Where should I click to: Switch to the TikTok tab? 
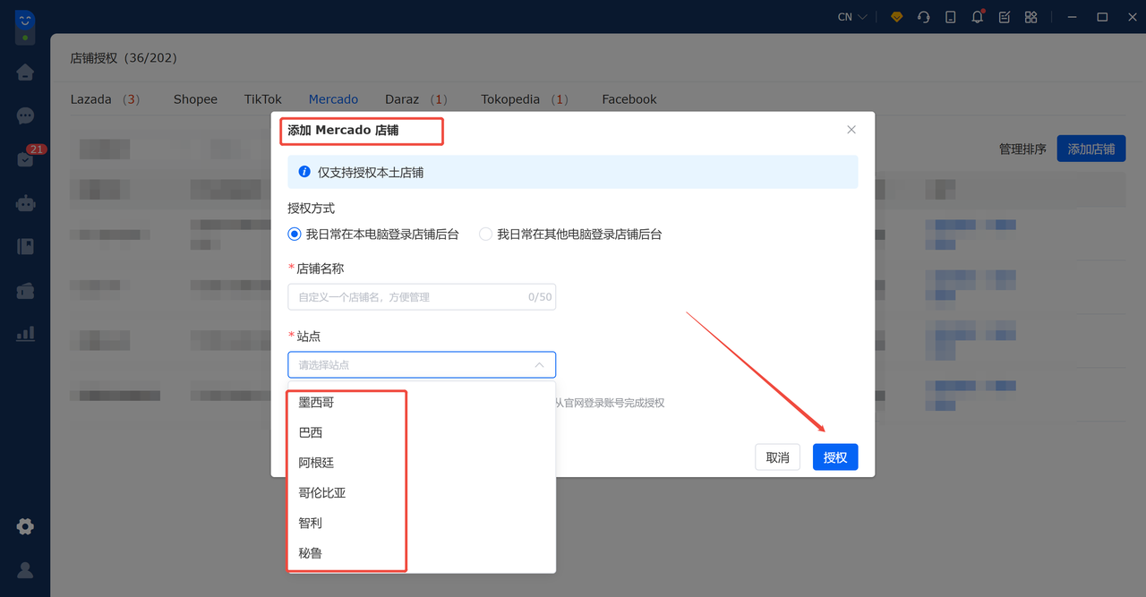pyautogui.click(x=263, y=99)
